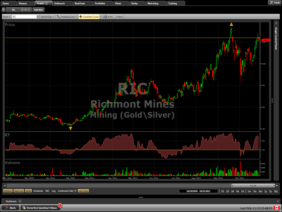Viewport: 282px width, 212px height.
Task: Toggle the High Low display
Action: coord(19,191)
